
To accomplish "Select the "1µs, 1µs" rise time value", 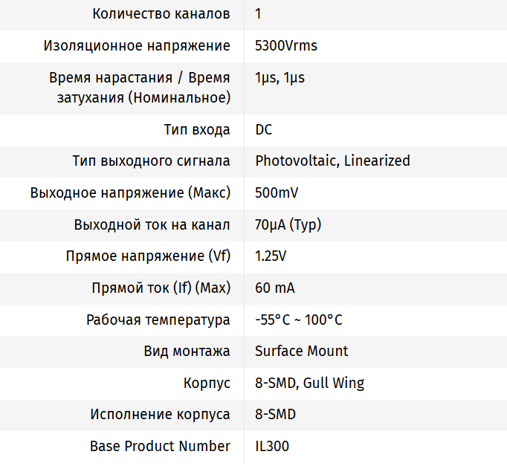I will tap(280, 77).
